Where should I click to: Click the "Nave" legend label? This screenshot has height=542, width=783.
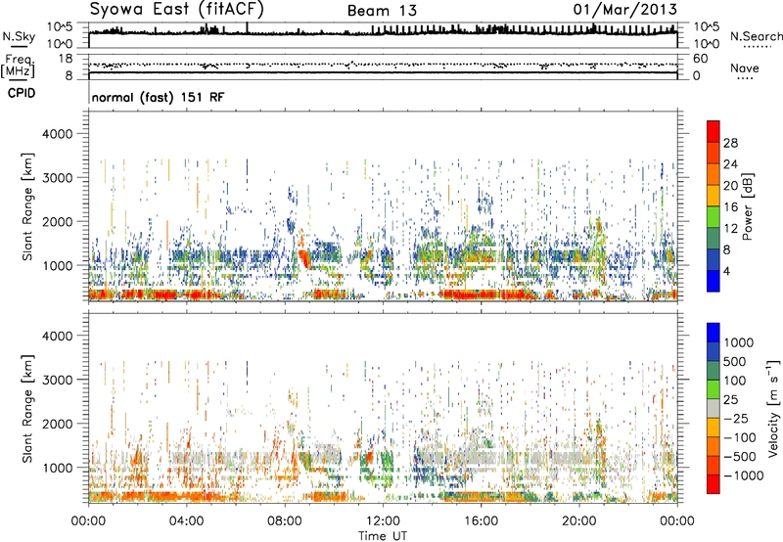[745, 68]
